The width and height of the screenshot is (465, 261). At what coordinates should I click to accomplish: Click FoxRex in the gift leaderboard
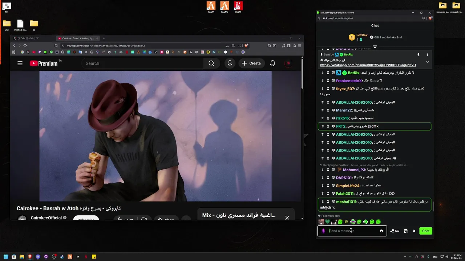coord(362,35)
